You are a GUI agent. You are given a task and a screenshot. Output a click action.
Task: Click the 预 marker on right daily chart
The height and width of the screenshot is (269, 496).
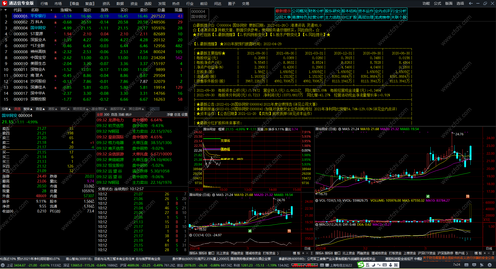pyautogui.click(x=468, y=196)
